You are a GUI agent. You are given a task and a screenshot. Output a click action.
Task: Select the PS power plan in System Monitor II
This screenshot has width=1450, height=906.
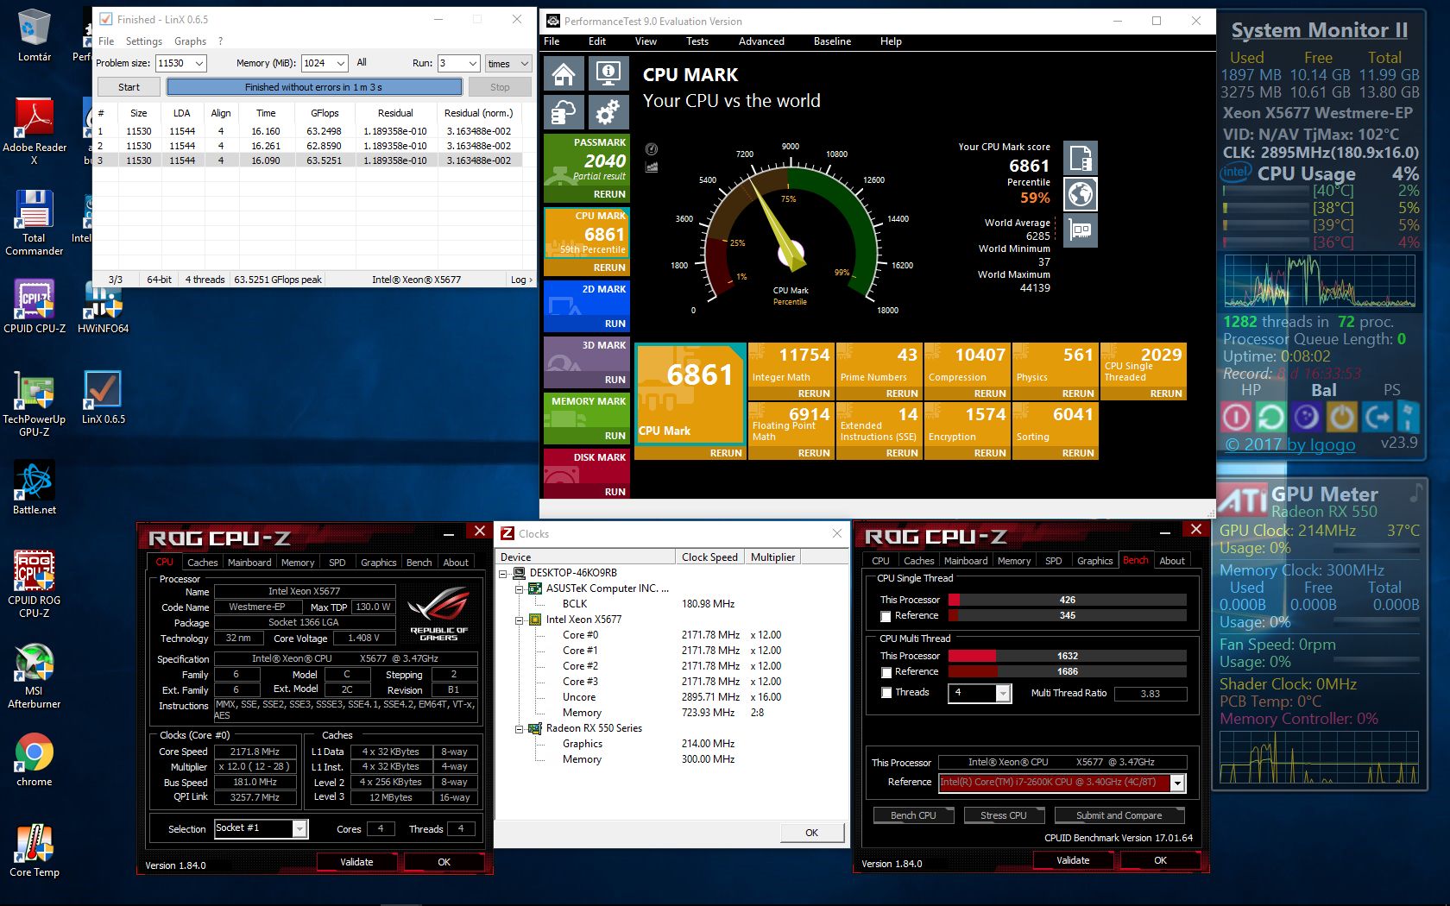1391,390
